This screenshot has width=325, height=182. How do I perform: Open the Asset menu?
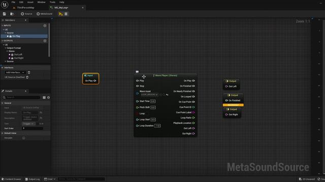[x=30, y=2]
